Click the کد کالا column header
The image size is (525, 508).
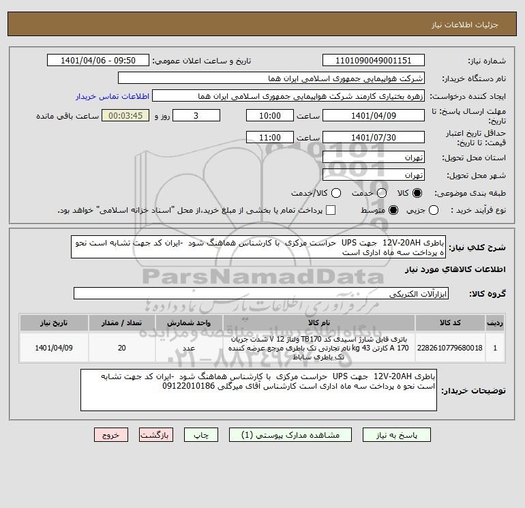[x=450, y=323]
